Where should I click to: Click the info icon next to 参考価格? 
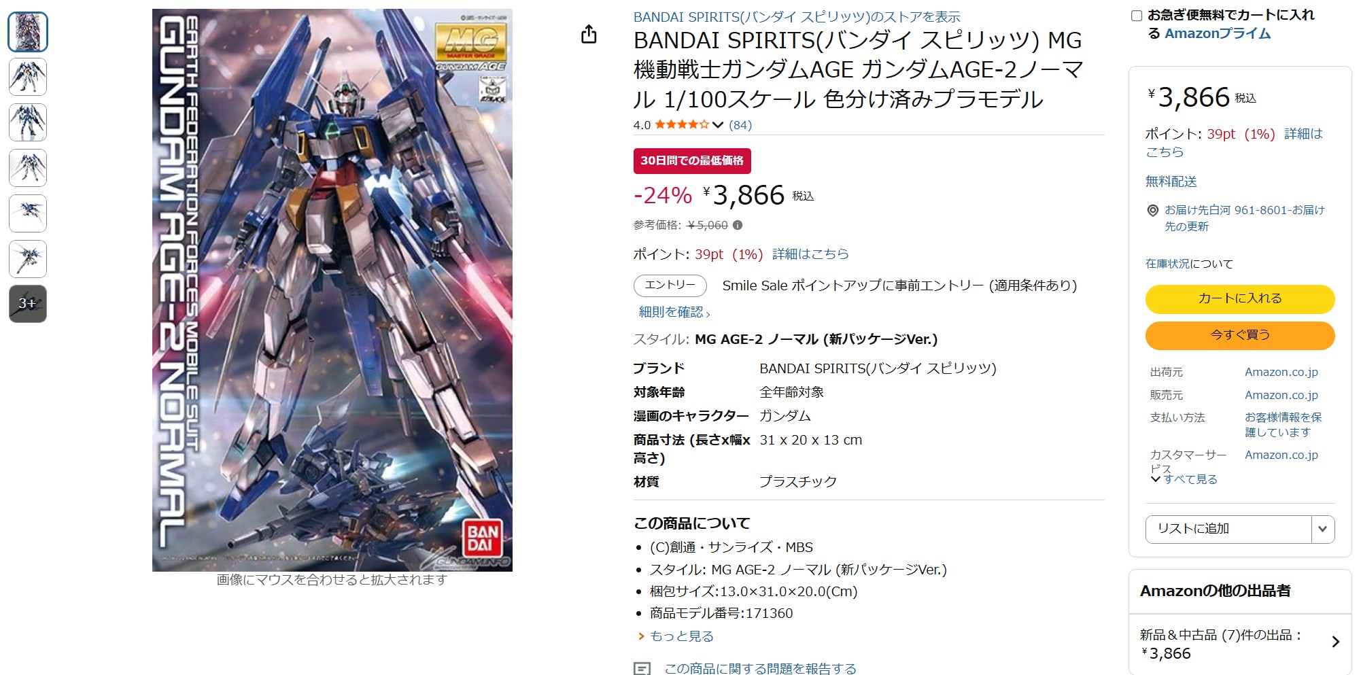point(738,225)
